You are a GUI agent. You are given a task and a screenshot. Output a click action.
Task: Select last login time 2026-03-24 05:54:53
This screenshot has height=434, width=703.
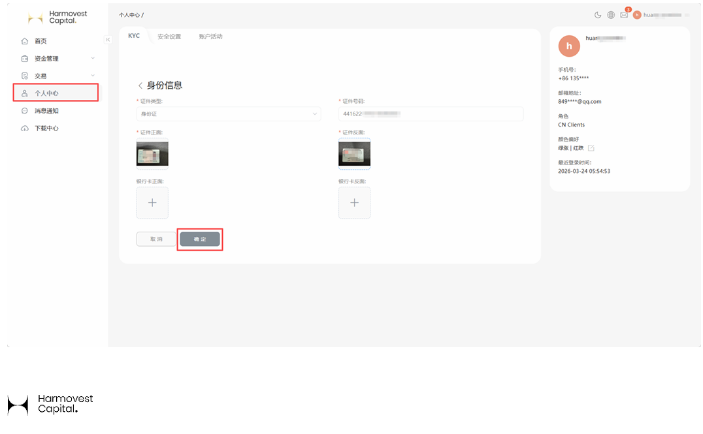584,172
